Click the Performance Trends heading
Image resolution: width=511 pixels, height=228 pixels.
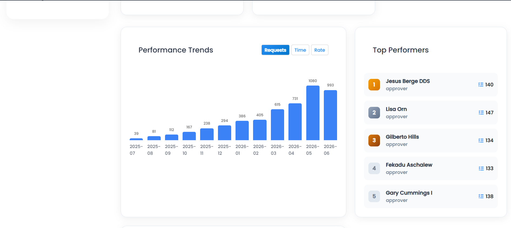(176, 50)
